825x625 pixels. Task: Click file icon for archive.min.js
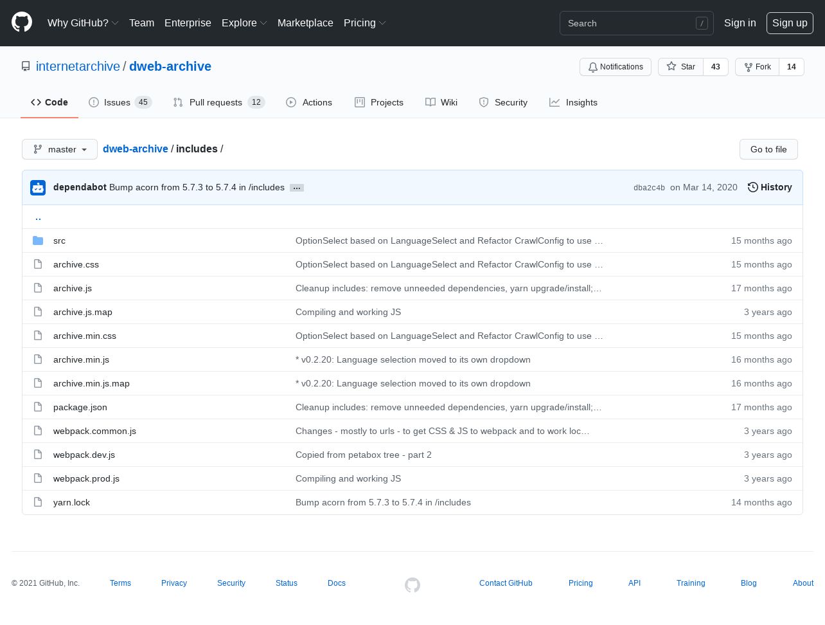(x=38, y=359)
